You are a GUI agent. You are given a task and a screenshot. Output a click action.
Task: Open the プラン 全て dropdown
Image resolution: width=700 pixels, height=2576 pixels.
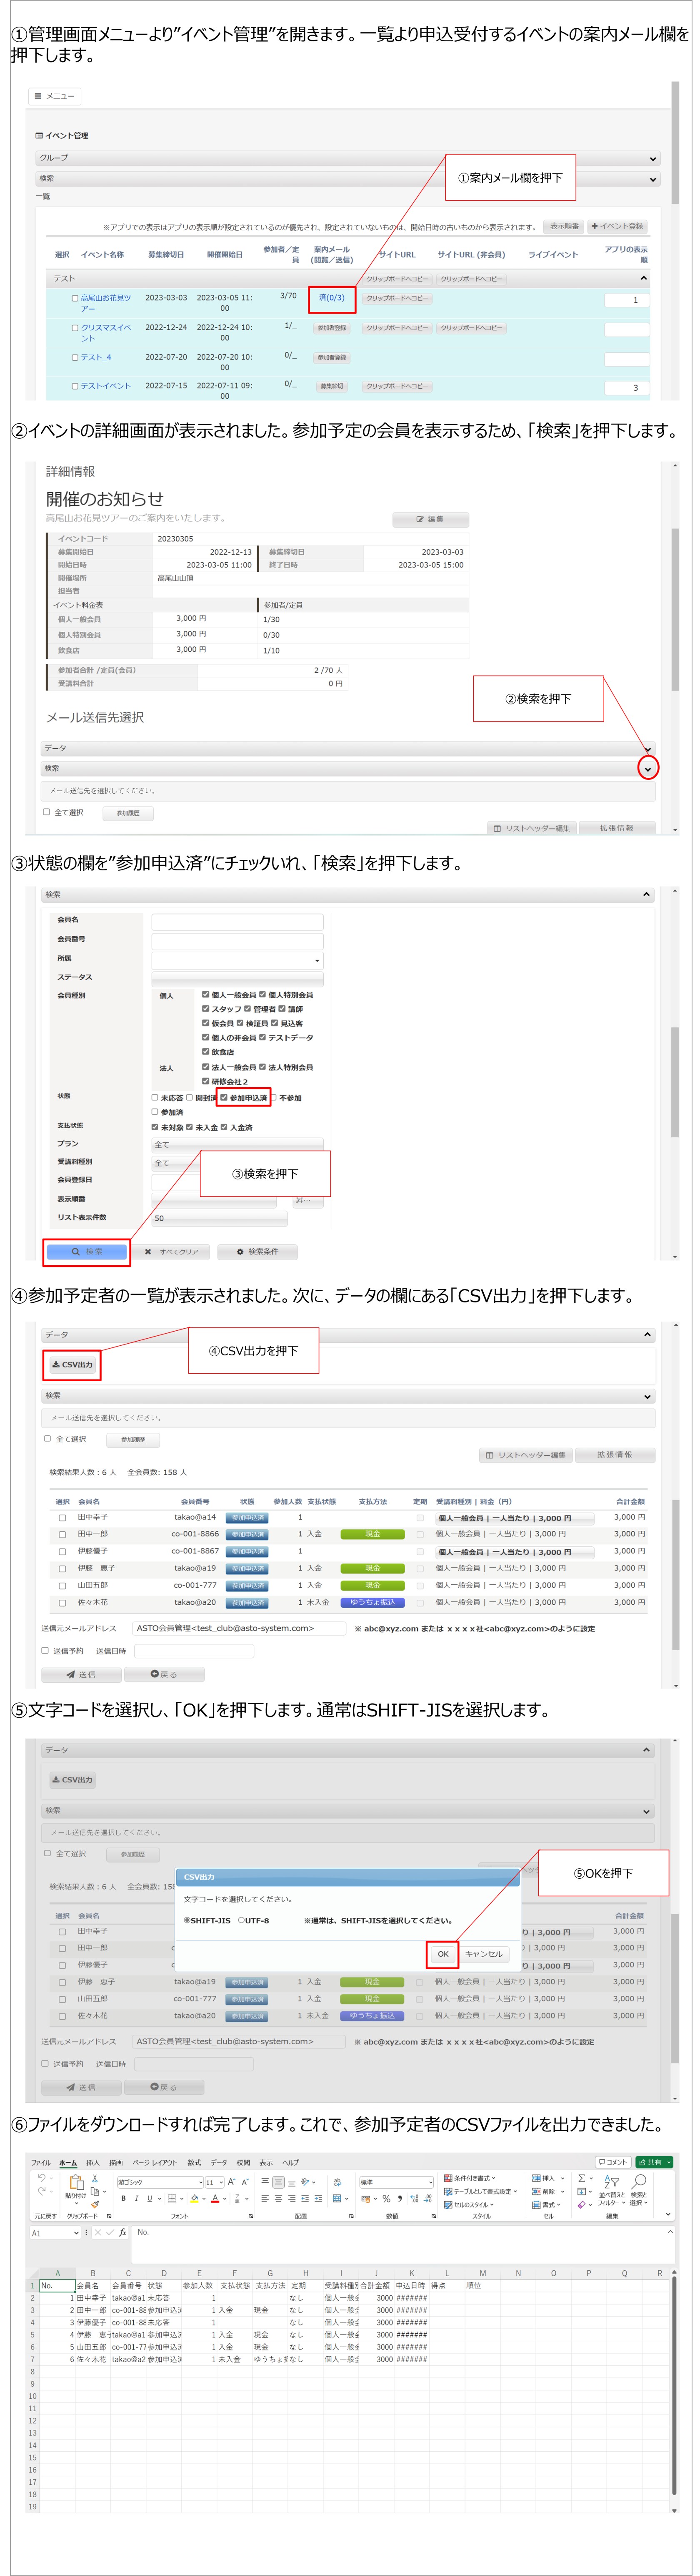(x=237, y=1145)
